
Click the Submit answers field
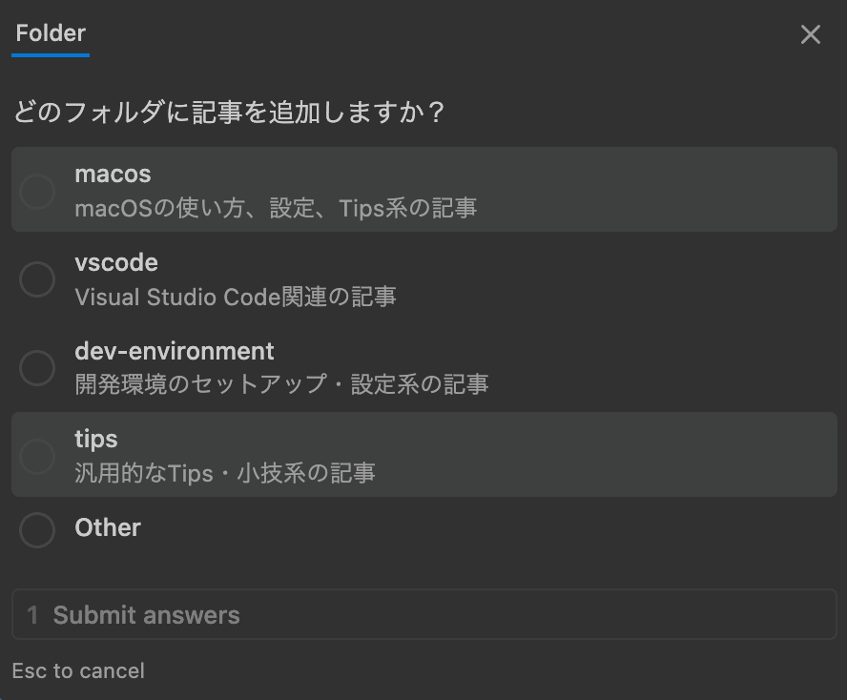(x=423, y=614)
